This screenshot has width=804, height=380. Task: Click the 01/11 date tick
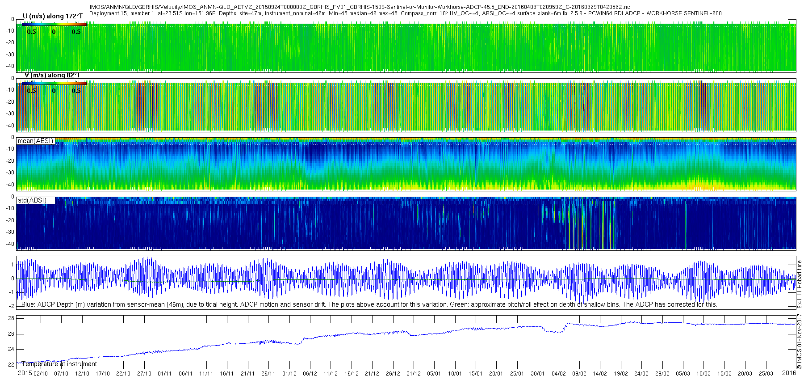pos(164,374)
